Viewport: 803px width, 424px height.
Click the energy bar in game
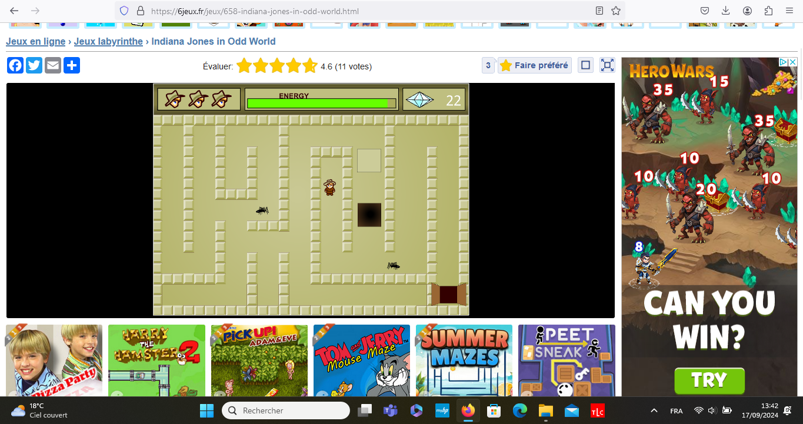321,103
